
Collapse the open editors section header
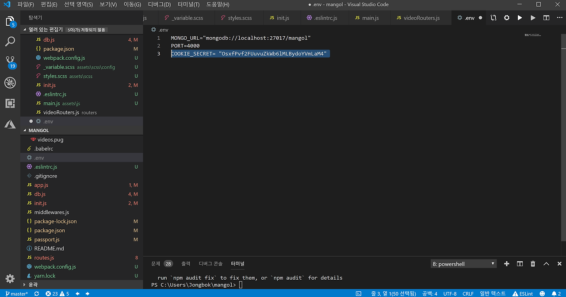[82, 29]
